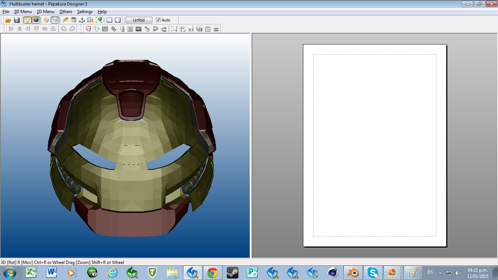498x280 pixels.
Task: Select the red arrow Select and Move tool
Action: [x=88, y=29]
